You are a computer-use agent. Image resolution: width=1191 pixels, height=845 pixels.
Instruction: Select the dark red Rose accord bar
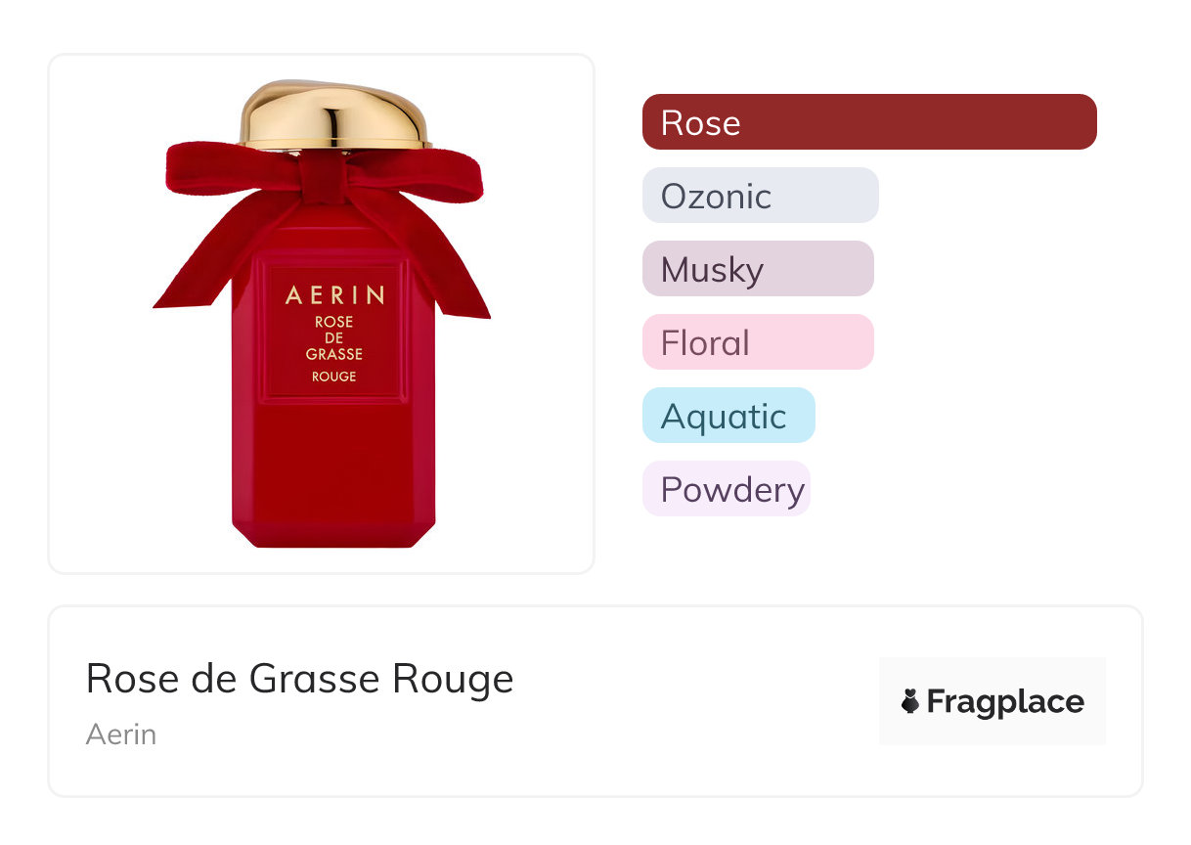point(869,122)
